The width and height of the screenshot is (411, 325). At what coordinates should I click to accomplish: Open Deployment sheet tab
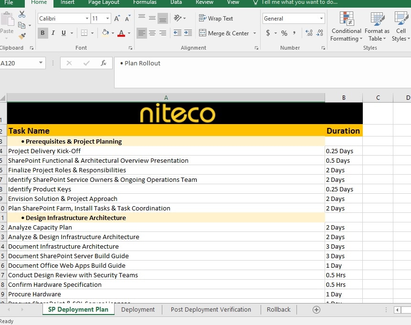point(138,310)
